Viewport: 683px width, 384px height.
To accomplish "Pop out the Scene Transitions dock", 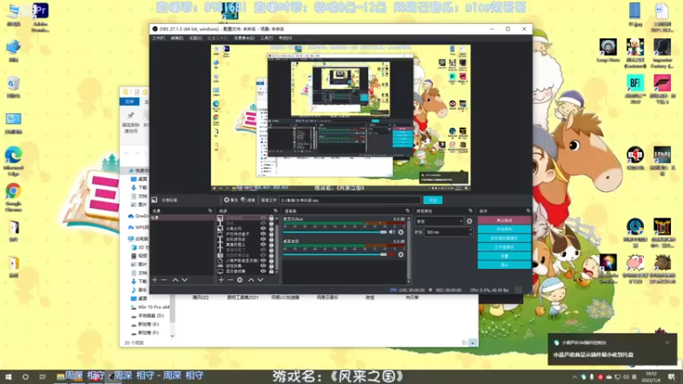I will tap(470, 211).
